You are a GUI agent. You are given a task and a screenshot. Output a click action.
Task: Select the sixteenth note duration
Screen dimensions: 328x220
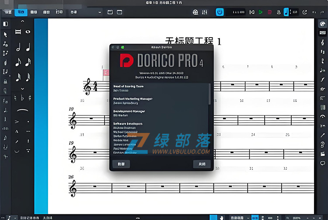pos(28,62)
